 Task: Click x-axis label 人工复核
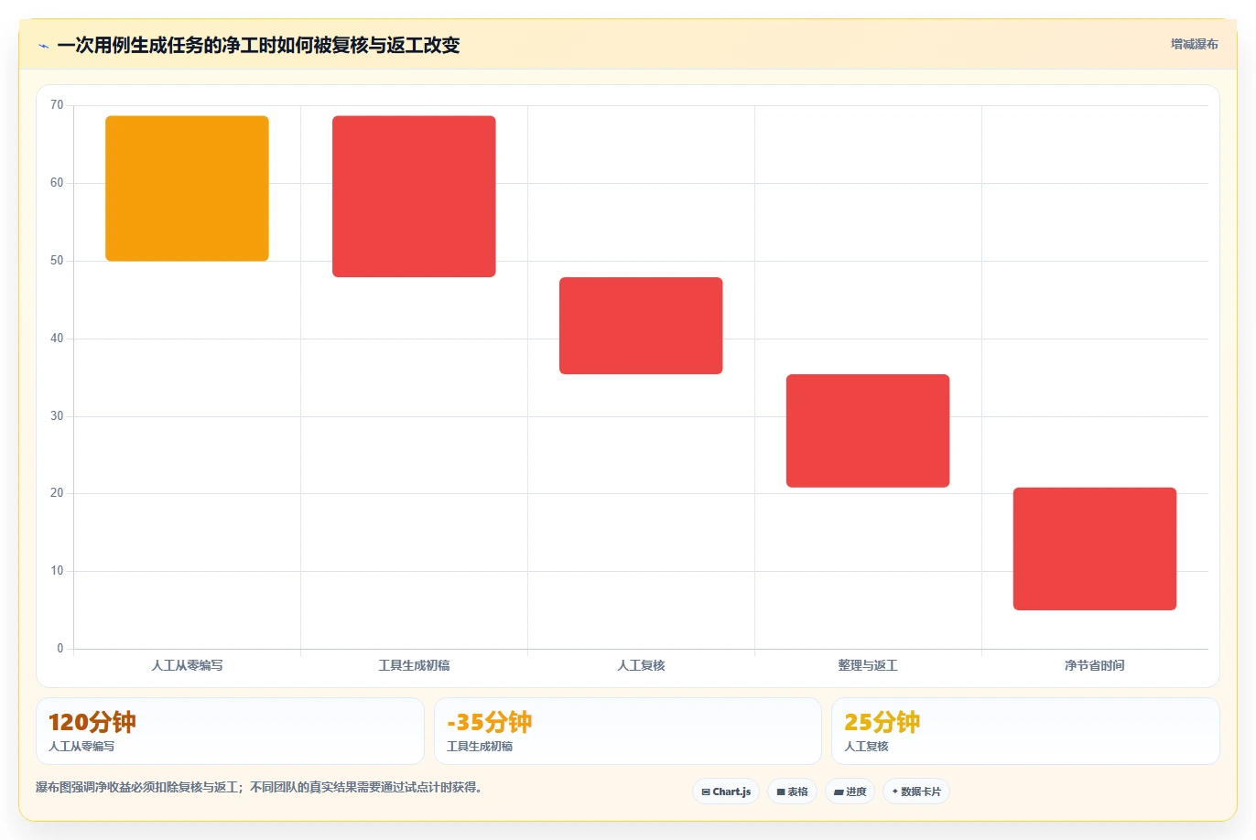[641, 665]
